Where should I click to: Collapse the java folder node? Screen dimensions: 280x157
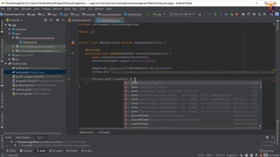pos(10,34)
